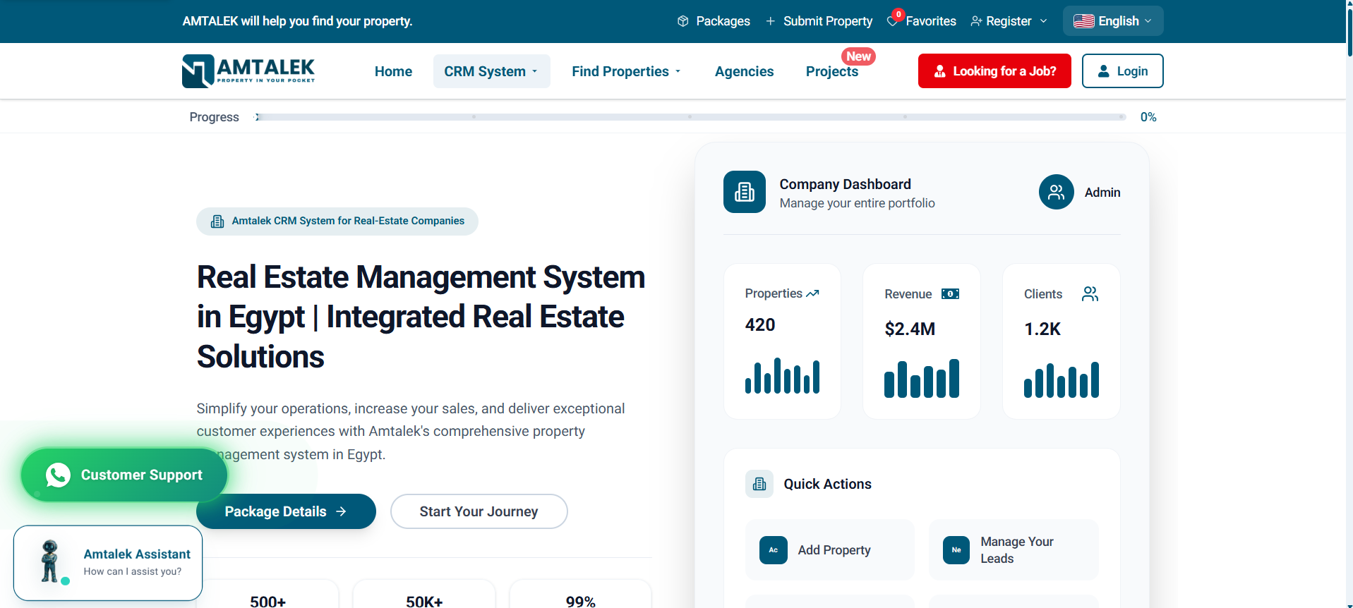The image size is (1353, 608).
Task: Open the Projects menu item
Action: (x=832, y=71)
